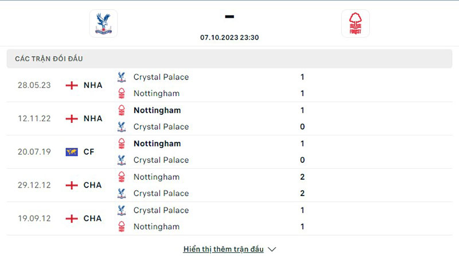Click the match time 07.10.2023 23:30
The height and width of the screenshot is (267, 459).
229,37
